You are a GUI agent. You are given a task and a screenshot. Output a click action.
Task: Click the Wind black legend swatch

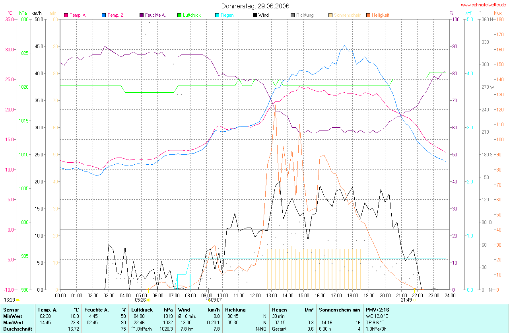click(255, 15)
